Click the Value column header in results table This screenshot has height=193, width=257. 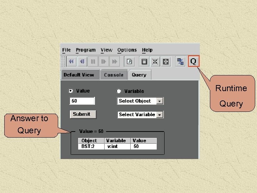pos(143,141)
